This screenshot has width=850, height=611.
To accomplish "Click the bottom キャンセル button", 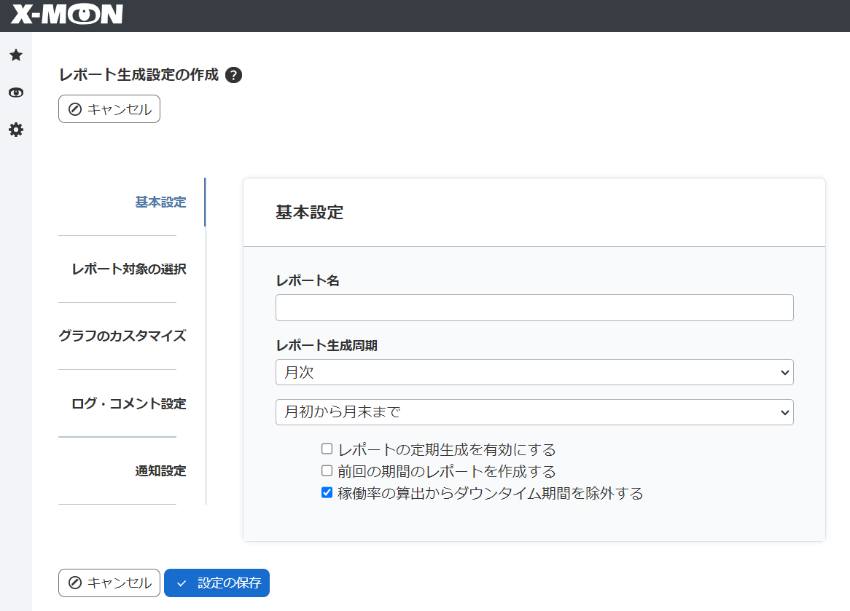I will click(109, 583).
